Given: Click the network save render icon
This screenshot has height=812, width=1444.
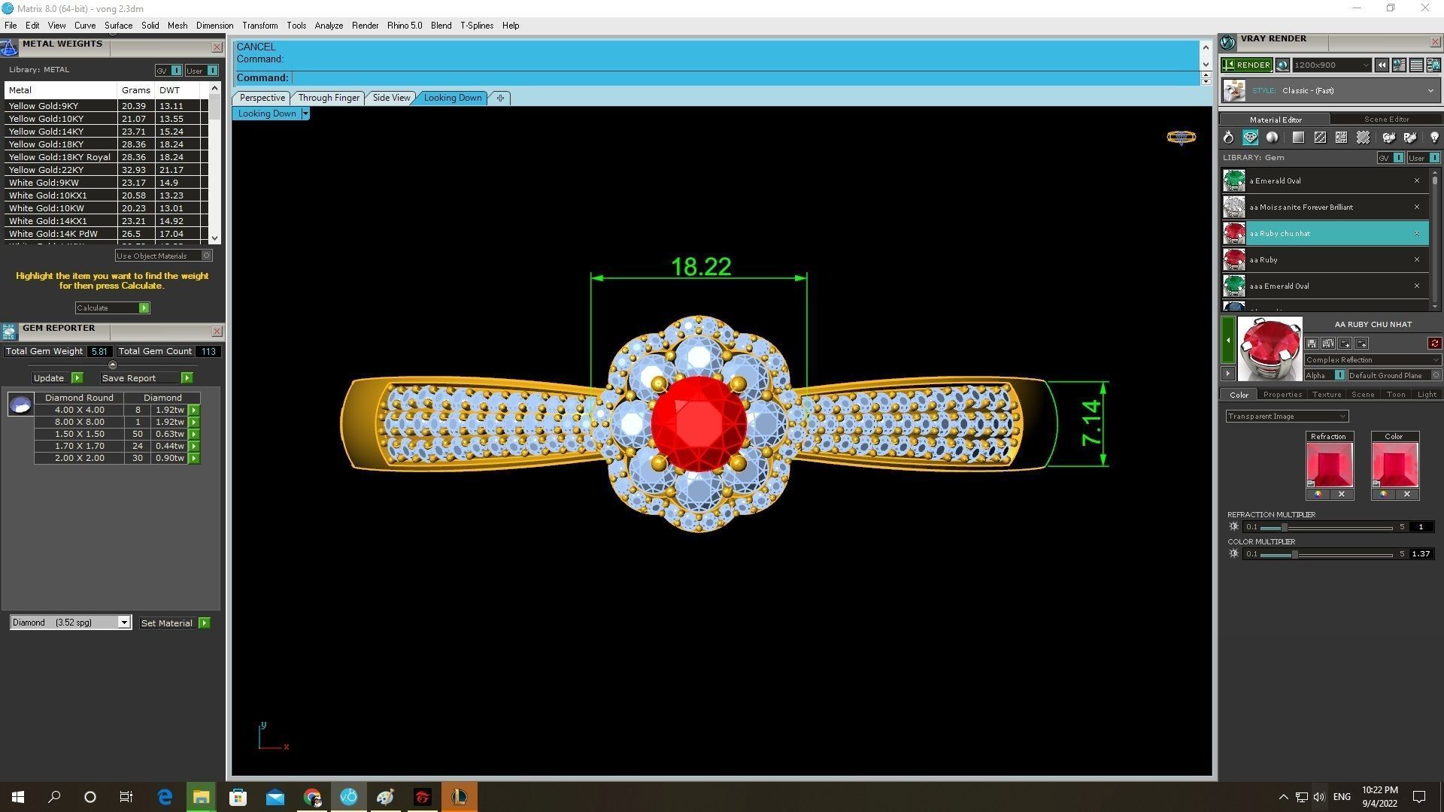Looking at the screenshot, I should (x=1433, y=65).
